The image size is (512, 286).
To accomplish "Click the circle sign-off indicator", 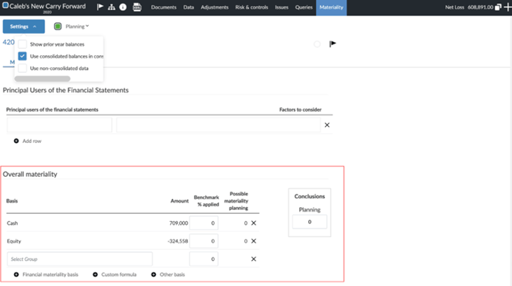I will tap(317, 44).
